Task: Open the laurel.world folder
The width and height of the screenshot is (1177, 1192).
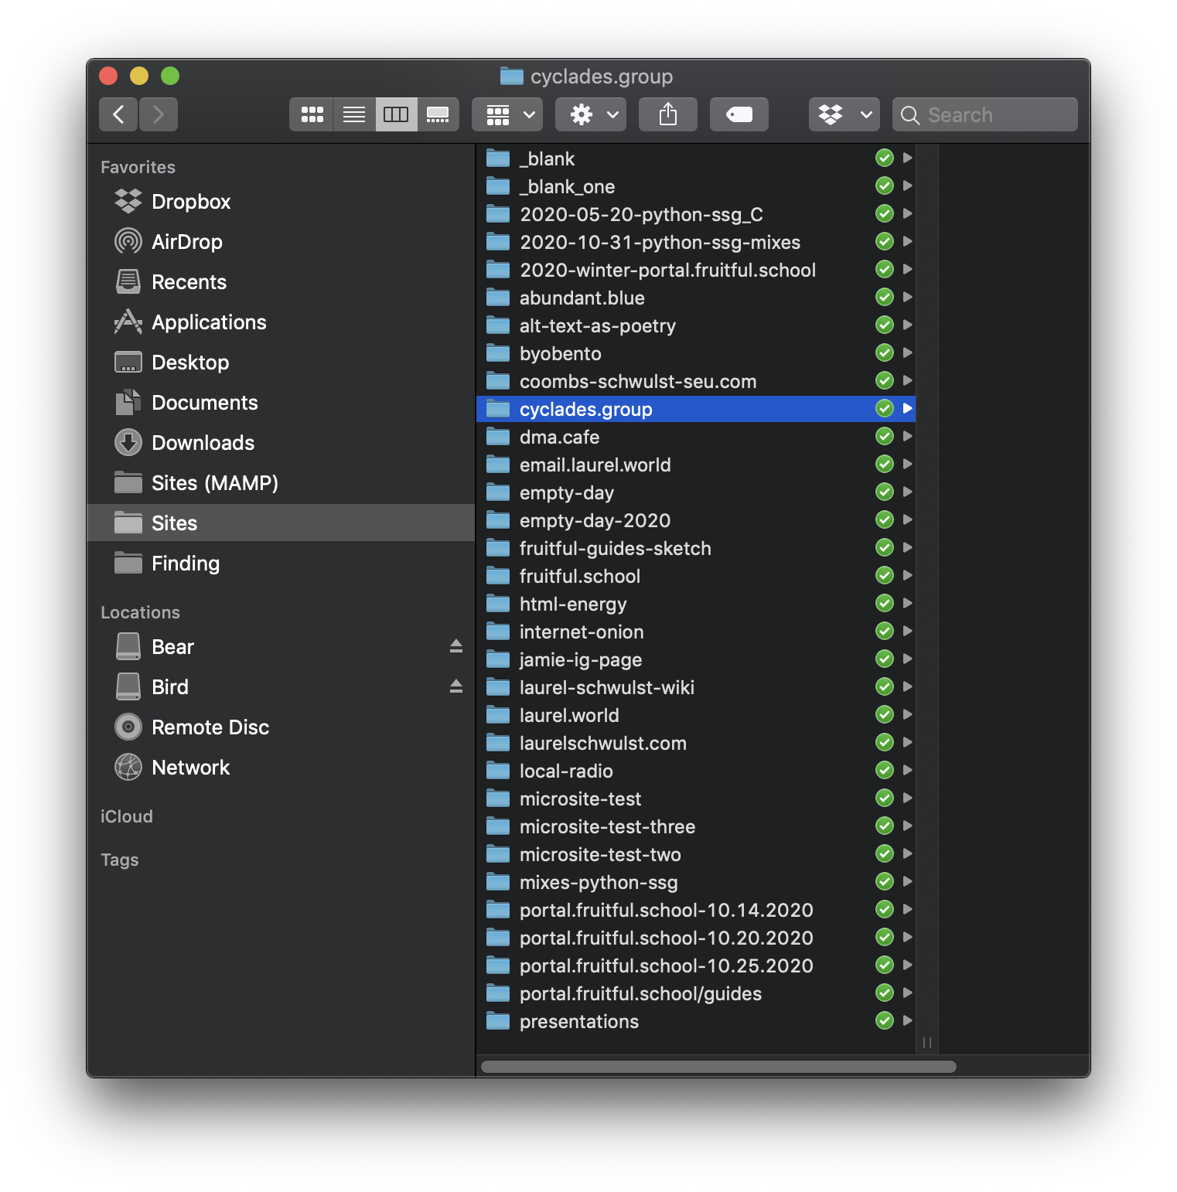Action: 568,715
